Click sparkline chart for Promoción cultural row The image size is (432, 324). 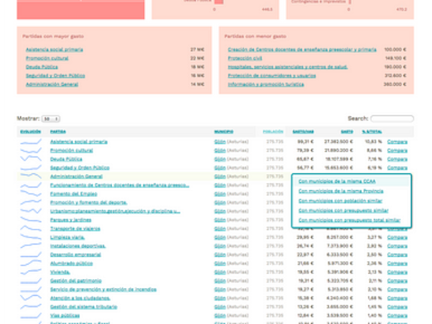coord(31,151)
